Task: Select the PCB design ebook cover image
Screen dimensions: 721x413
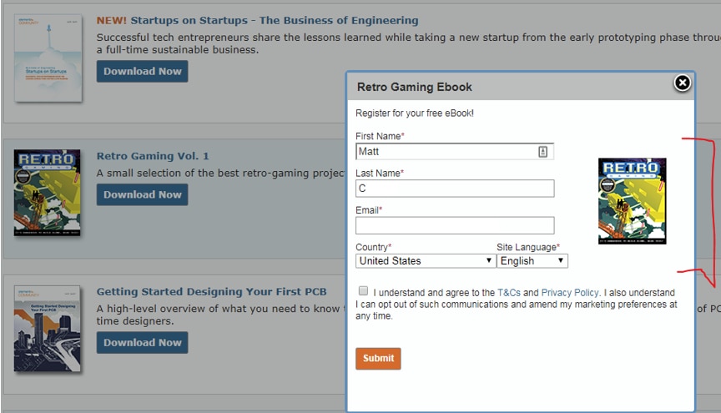Action: [48, 328]
